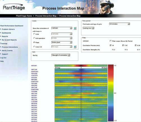The width and height of the screenshot is (141, 122).
Task: Open Reports menu item
Action: click(5, 36)
